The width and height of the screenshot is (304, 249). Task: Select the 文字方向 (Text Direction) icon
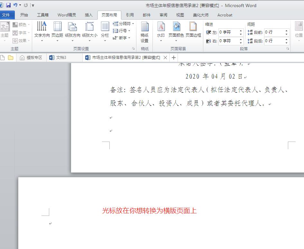coord(42,31)
